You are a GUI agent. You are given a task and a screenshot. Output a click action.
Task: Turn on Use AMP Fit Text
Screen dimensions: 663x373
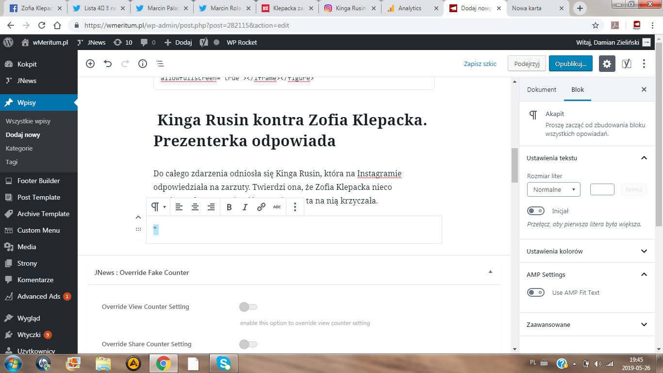(x=536, y=292)
